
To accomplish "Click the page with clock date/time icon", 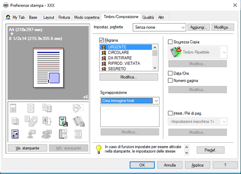I will pyautogui.click(x=63, y=134).
